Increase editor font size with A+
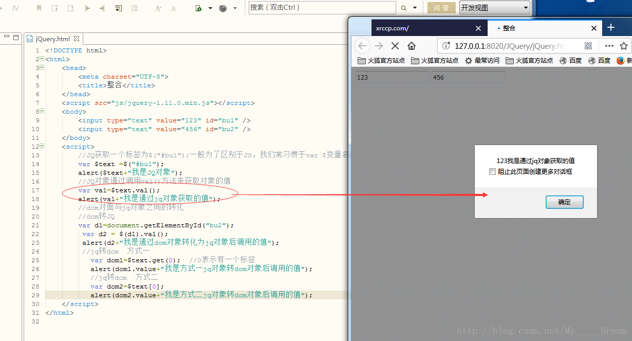The height and width of the screenshot is (341, 632). click(158, 8)
